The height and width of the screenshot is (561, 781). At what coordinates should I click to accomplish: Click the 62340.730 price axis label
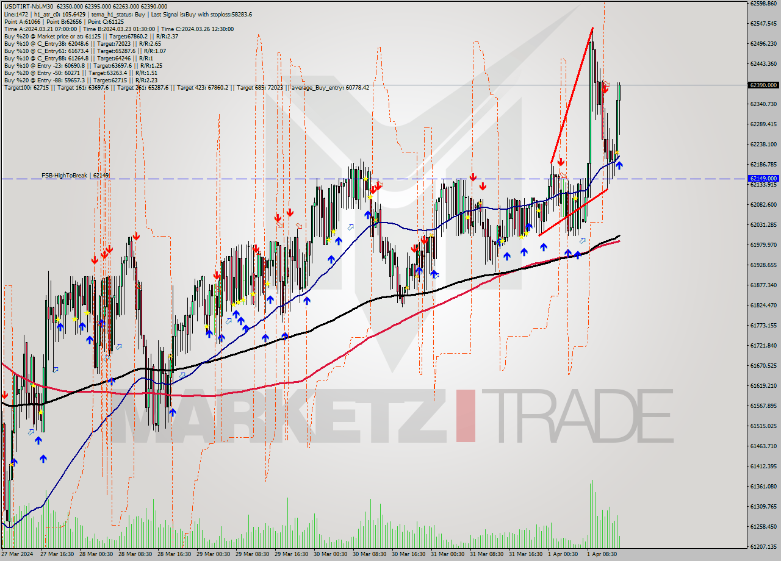(x=763, y=104)
